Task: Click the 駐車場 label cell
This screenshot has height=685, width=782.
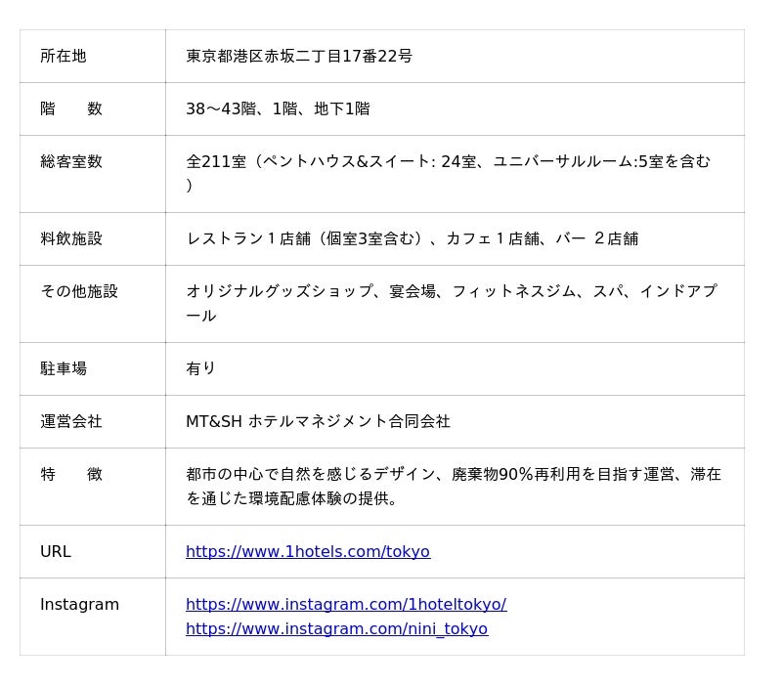Action: (x=93, y=369)
